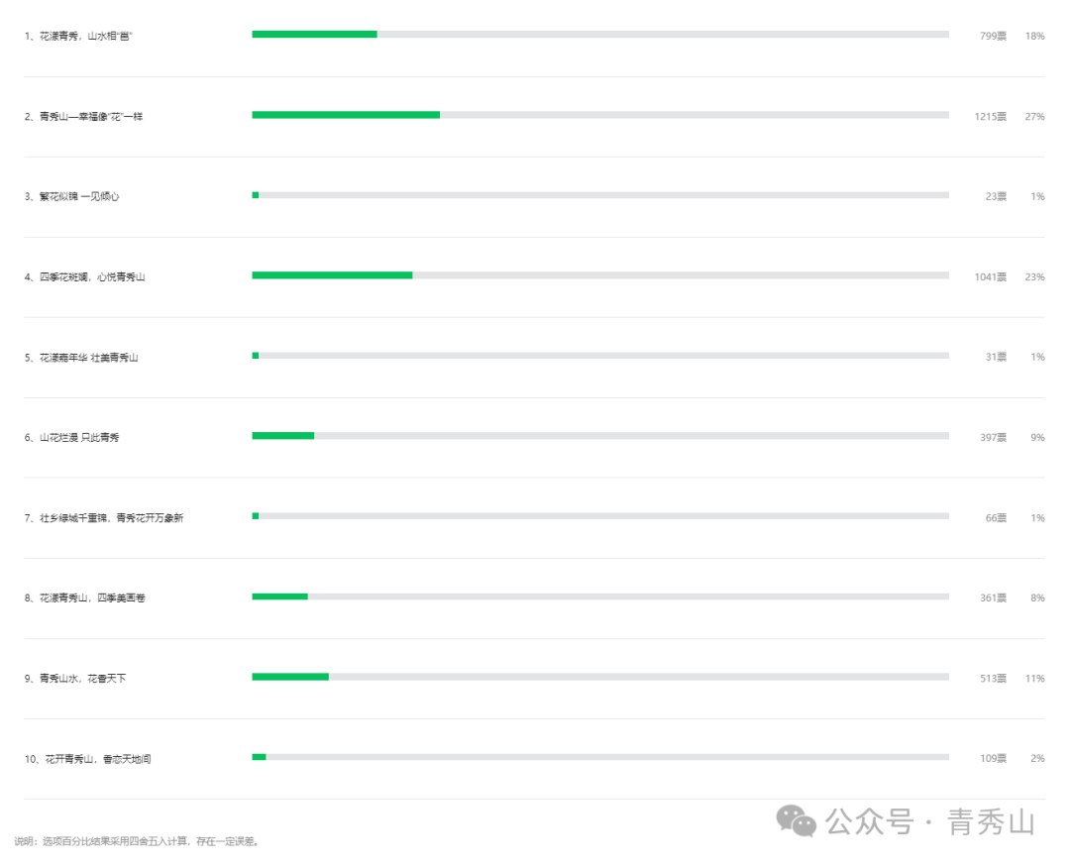
Task: Click the 1215票 vote count
Action: [990, 117]
